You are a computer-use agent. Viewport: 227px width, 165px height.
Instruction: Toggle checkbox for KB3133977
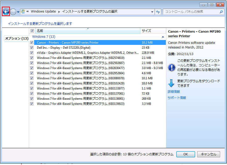(32, 88)
